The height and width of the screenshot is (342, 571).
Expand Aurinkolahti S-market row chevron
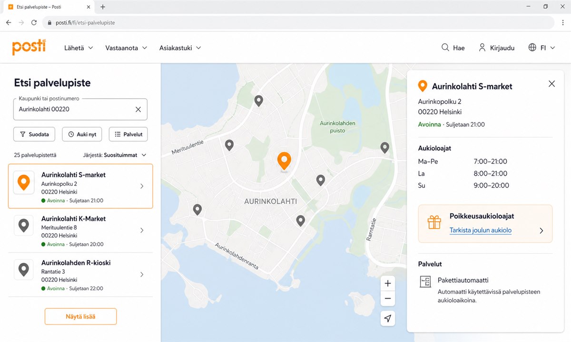click(142, 186)
